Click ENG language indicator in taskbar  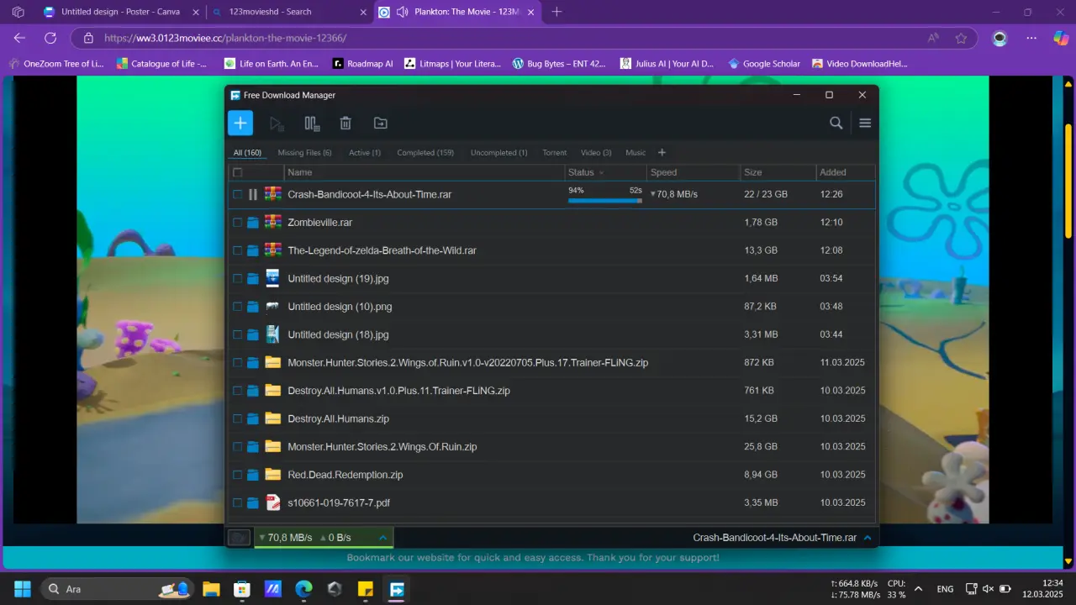(945, 589)
